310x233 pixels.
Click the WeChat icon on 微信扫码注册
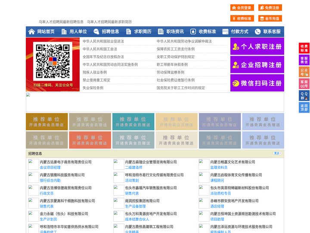tap(236, 83)
